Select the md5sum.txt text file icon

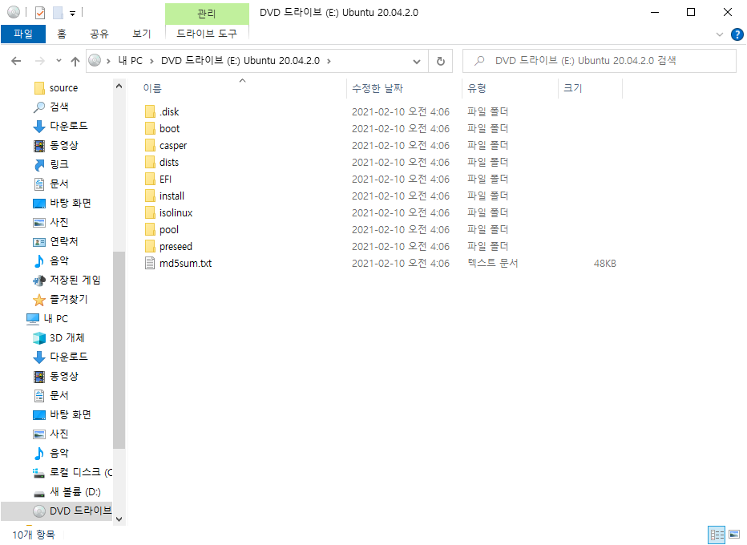[x=150, y=264]
